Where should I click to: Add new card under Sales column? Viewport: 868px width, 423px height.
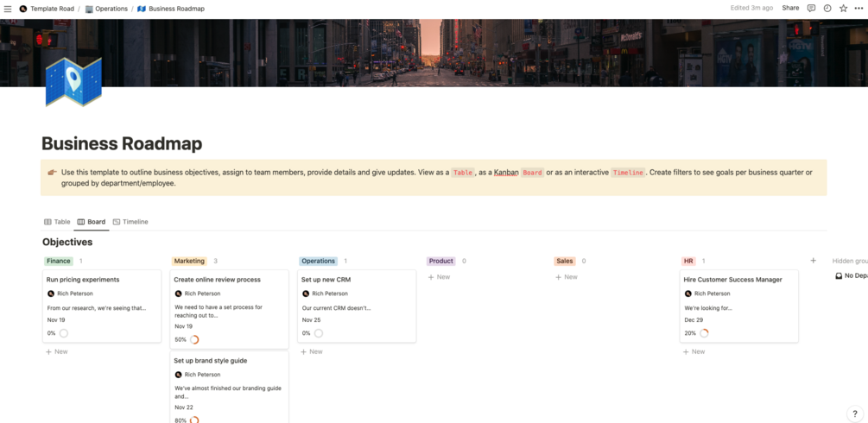click(567, 277)
